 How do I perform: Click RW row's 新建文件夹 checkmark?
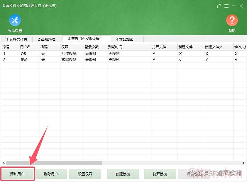[207, 60]
